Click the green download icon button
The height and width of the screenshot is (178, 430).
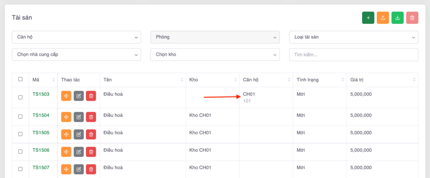[x=397, y=18]
